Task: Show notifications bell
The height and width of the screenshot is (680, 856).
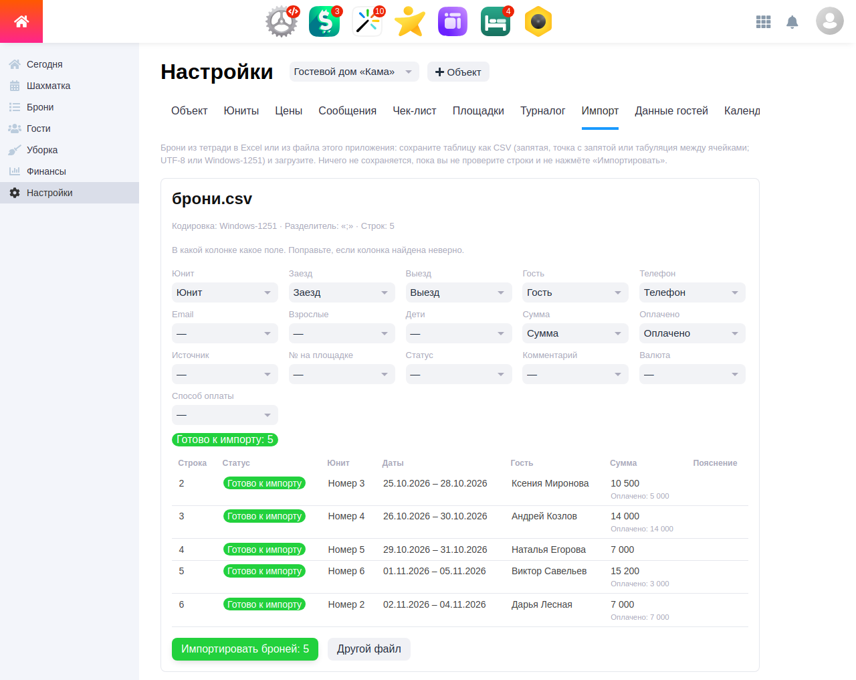Action: point(792,22)
